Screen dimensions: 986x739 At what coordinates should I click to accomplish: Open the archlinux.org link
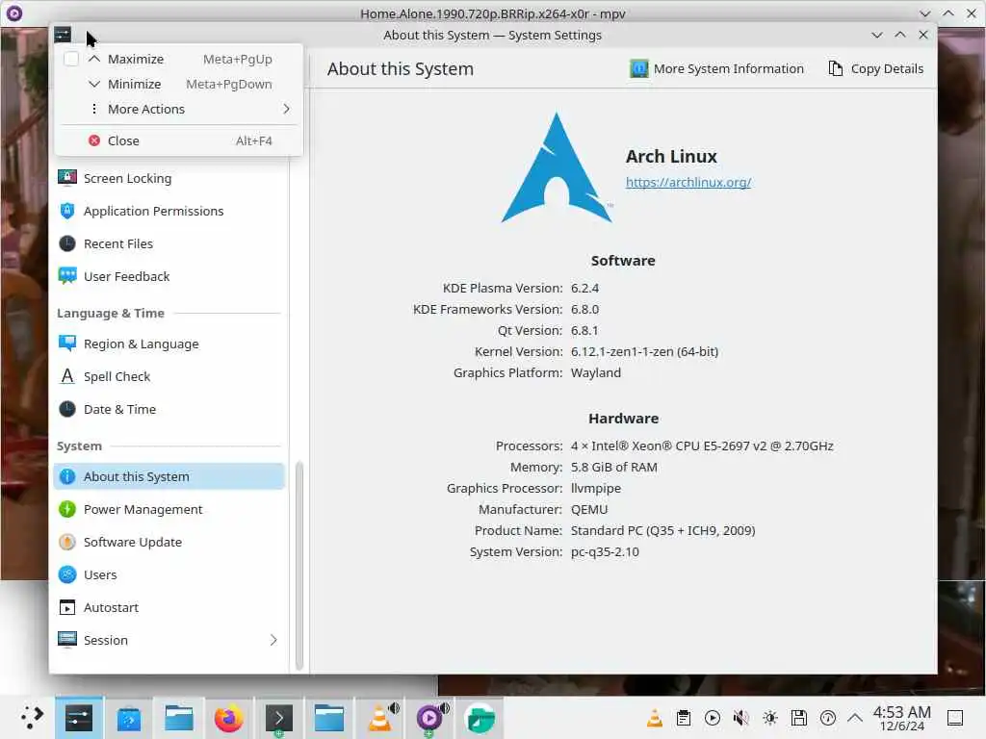pos(688,182)
